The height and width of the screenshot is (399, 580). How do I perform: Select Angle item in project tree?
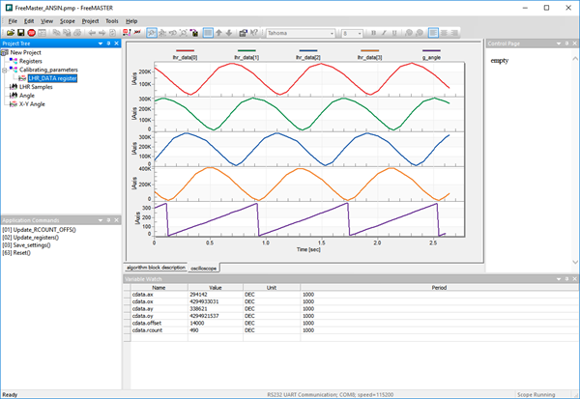27,96
